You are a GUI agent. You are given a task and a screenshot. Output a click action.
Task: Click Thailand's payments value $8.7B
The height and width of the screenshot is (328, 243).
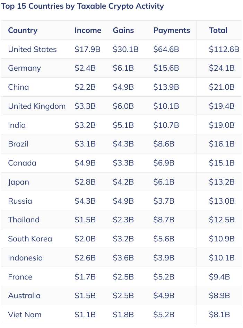pos(164,220)
